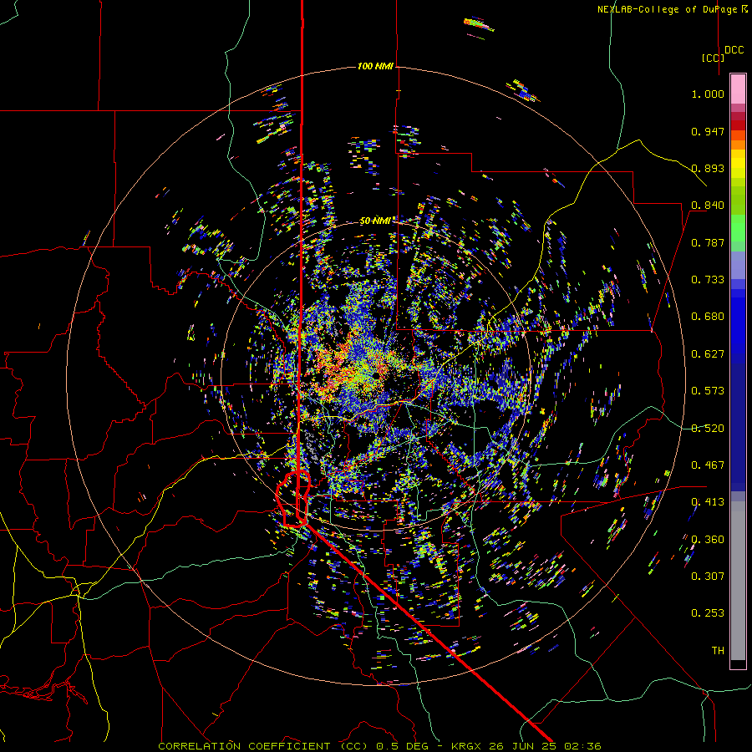Click the KRGX station ID in caption

click(x=468, y=746)
